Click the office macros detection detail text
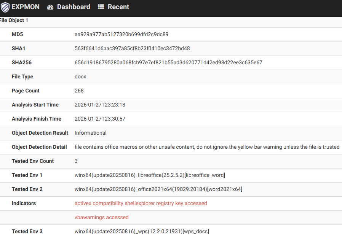 (x=207, y=147)
